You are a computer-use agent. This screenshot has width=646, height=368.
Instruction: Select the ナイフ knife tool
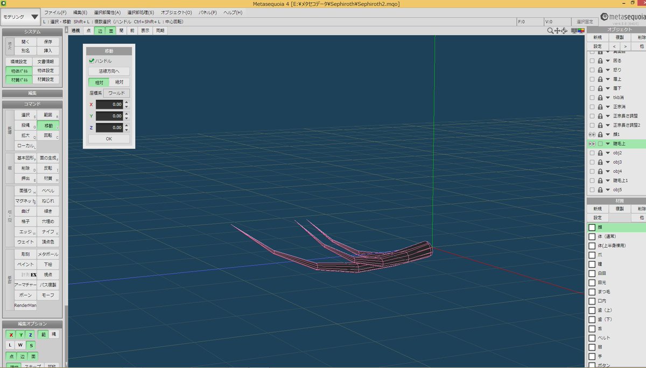click(x=48, y=232)
